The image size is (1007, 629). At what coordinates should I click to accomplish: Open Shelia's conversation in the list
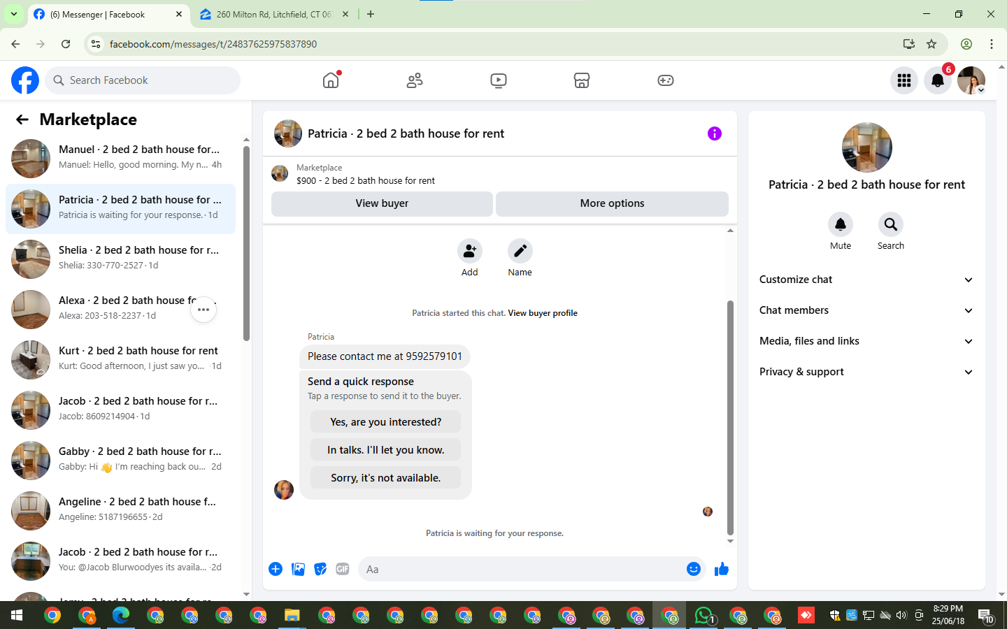(x=120, y=259)
